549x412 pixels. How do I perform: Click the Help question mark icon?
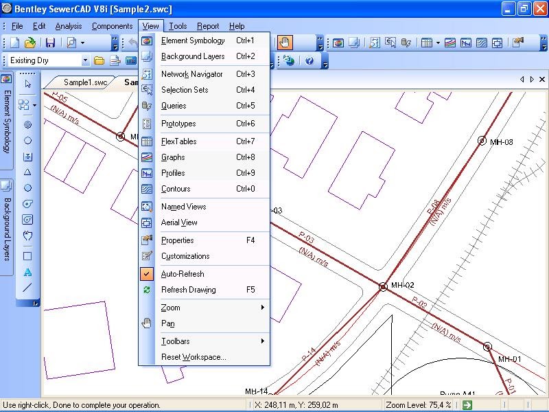click(309, 60)
